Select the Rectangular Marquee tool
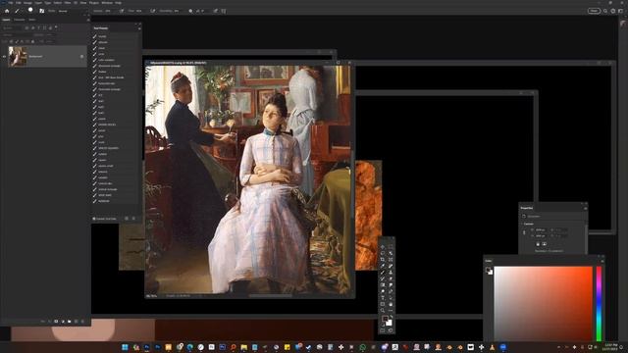 point(391,247)
